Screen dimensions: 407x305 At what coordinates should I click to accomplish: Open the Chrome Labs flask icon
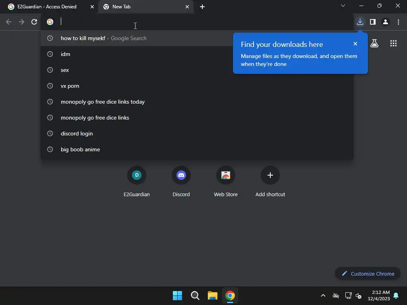coord(374,43)
